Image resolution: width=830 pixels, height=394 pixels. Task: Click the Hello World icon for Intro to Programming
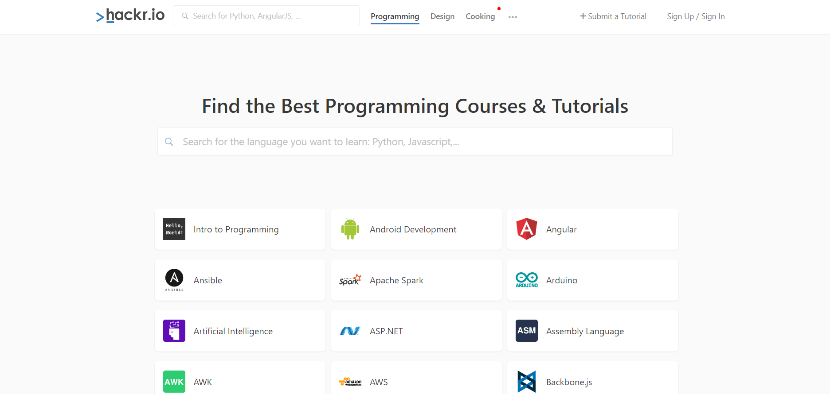(x=174, y=229)
